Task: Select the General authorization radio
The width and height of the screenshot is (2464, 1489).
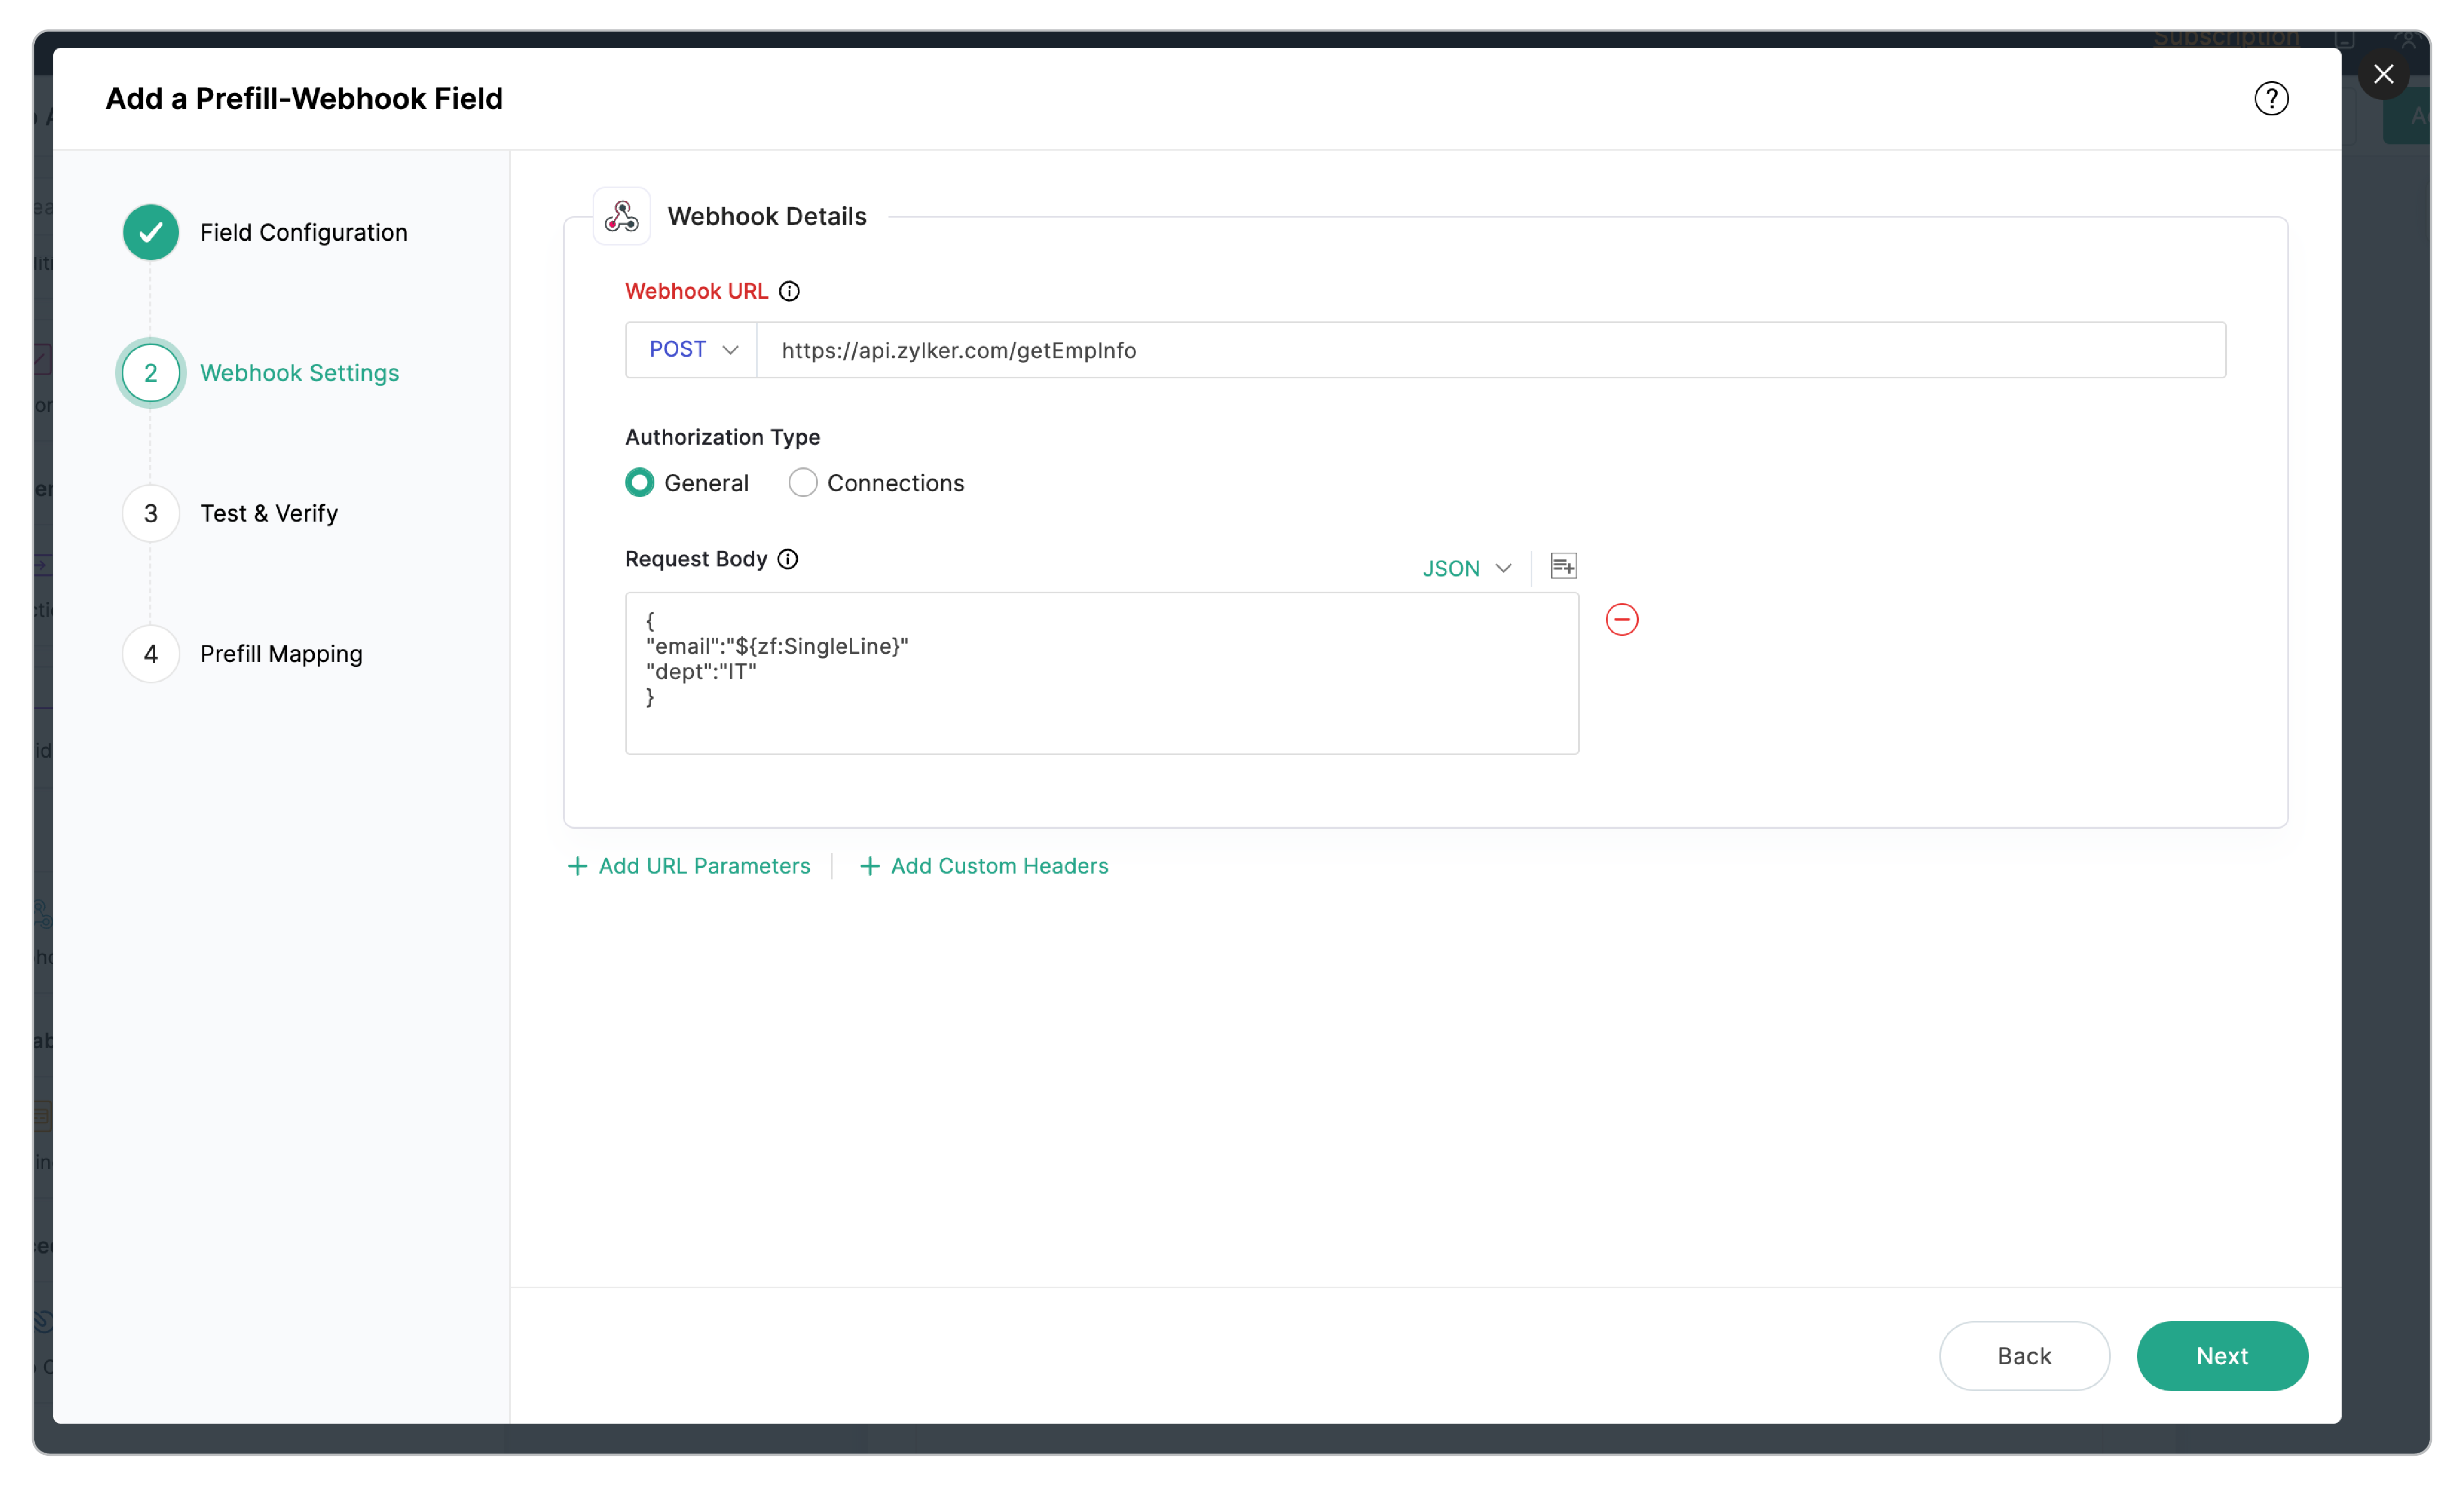Action: (640, 483)
